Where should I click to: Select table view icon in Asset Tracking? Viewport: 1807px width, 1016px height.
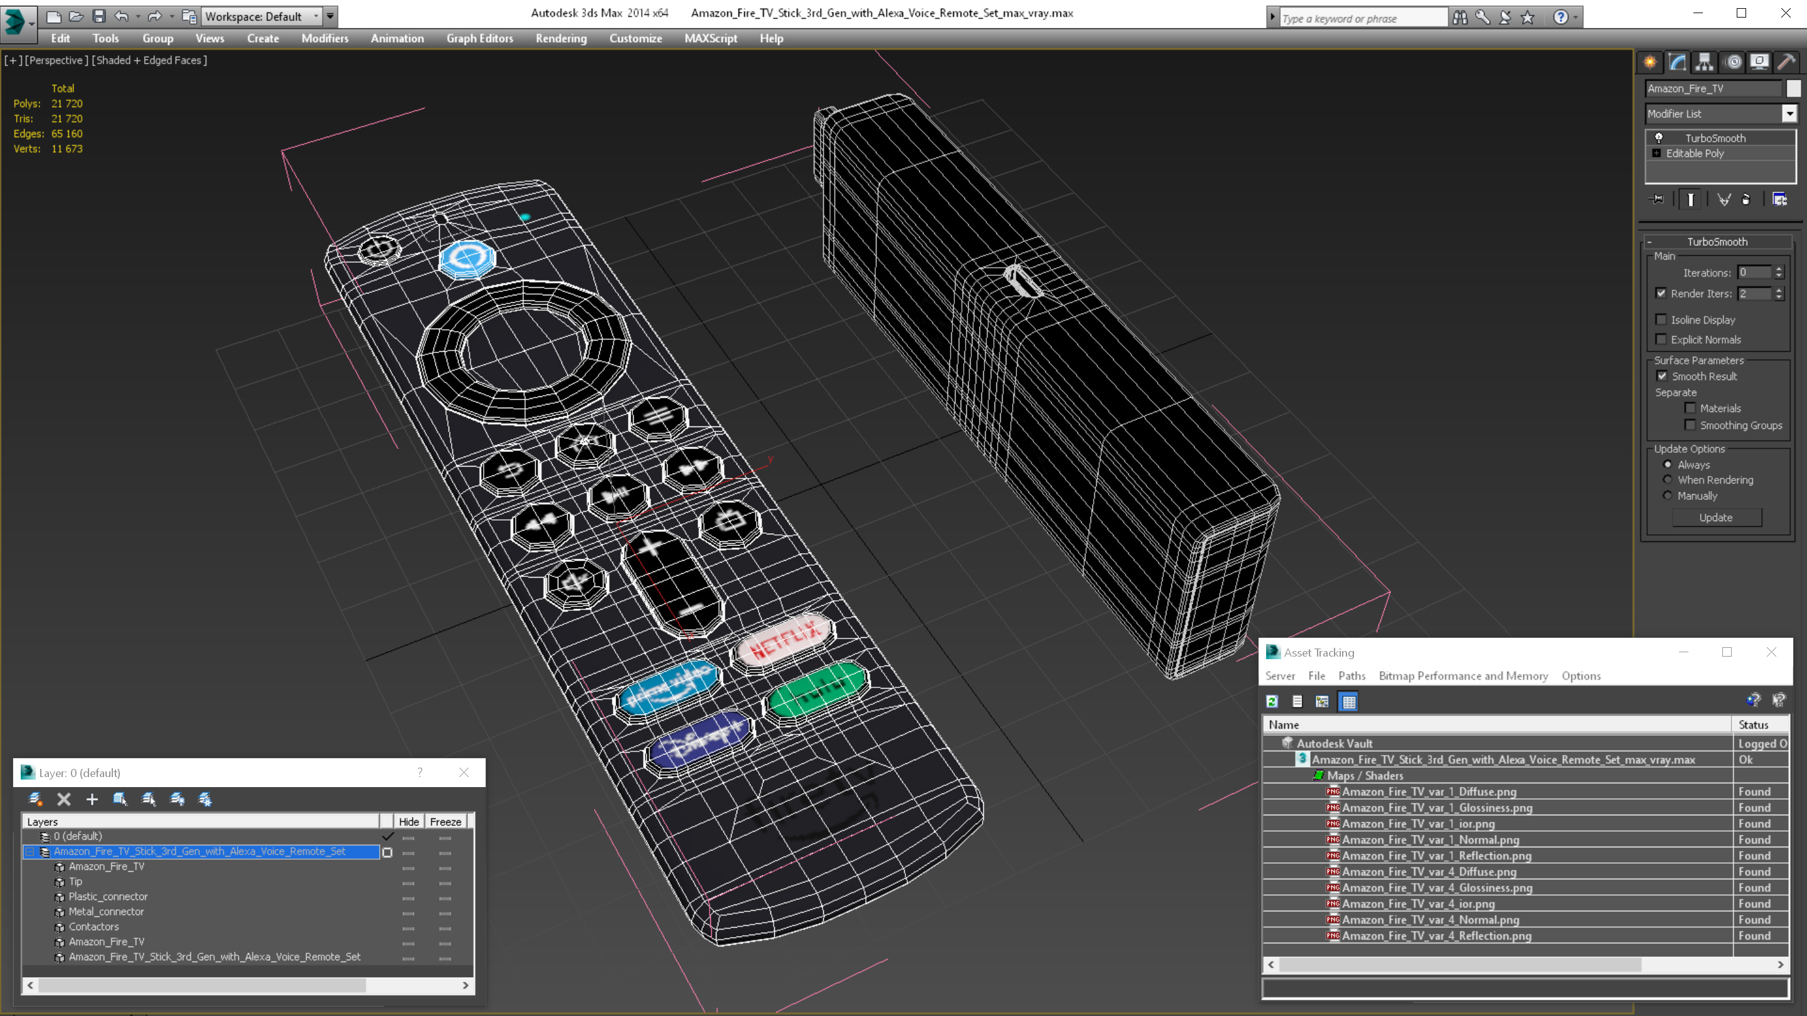[x=1348, y=701]
